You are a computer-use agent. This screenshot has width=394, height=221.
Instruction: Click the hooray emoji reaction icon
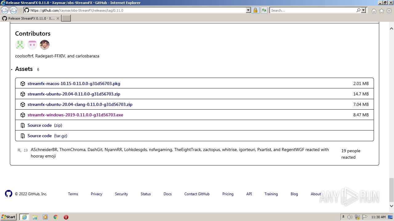point(19,150)
